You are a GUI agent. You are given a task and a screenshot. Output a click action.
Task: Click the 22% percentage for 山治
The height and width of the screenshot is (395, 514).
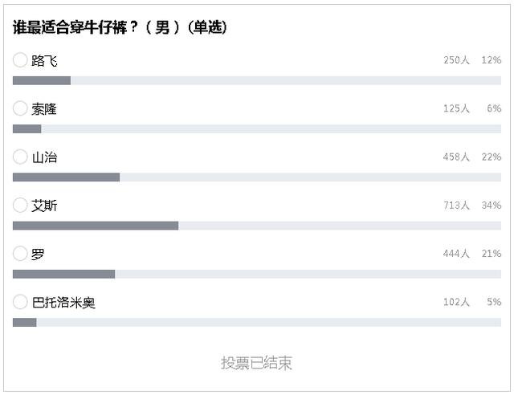pyautogui.click(x=492, y=157)
